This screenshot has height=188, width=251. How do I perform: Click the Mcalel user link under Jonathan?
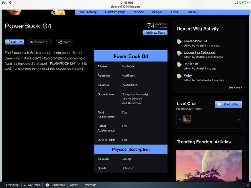pyautogui.click(x=200, y=69)
